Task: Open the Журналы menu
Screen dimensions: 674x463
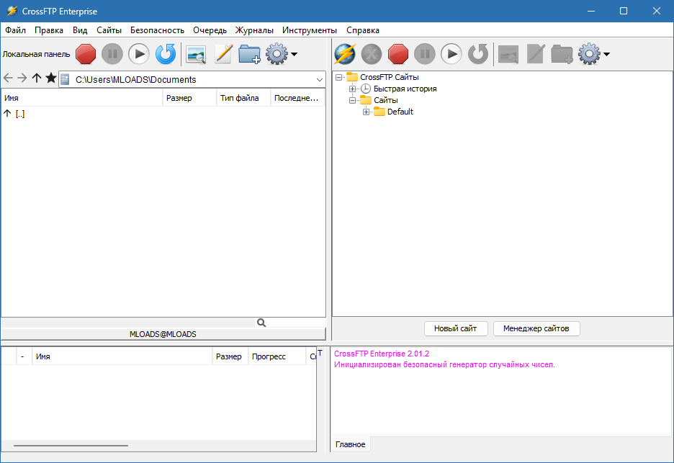Action: click(254, 30)
